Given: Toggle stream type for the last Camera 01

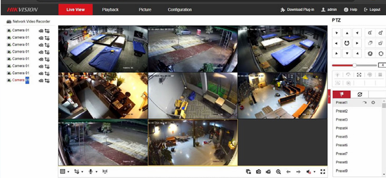Looking at the screenshot, I should point(47,80).
